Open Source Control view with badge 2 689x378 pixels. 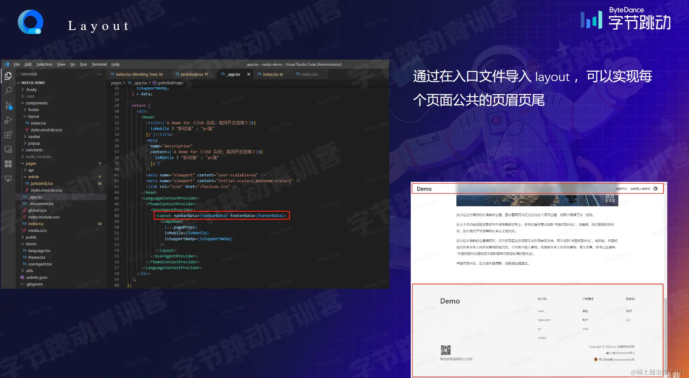(8, 105)
